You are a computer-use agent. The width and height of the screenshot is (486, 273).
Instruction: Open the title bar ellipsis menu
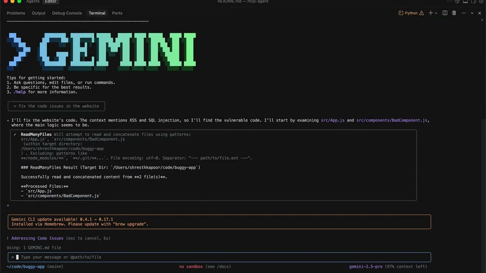pyautogui.click(x=450, y=2)
